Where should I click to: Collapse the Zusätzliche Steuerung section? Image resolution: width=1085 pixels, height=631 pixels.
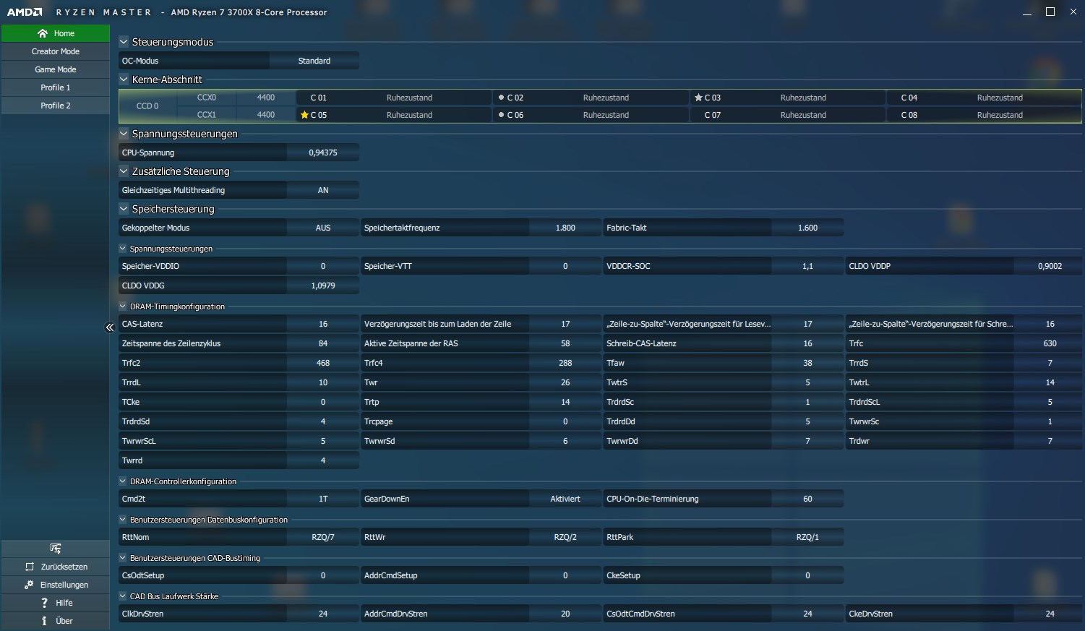tap(124, 171)
